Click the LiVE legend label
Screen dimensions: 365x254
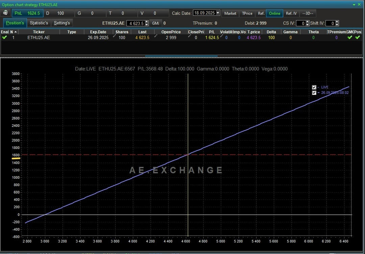tap(325, 87)
